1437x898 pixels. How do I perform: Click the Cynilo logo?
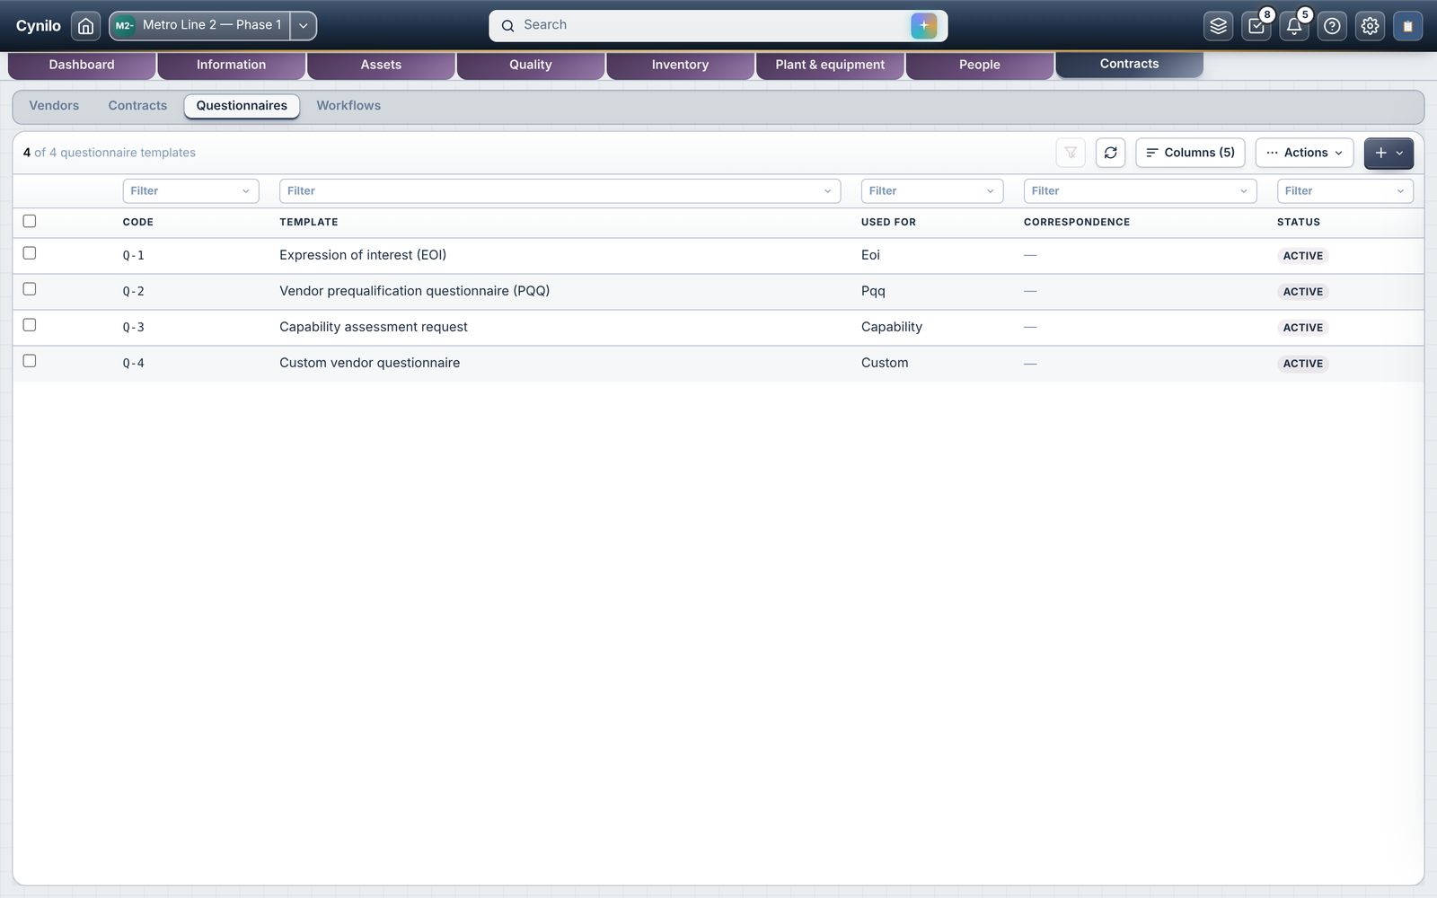pyautogui.click(x=39, y=26)
